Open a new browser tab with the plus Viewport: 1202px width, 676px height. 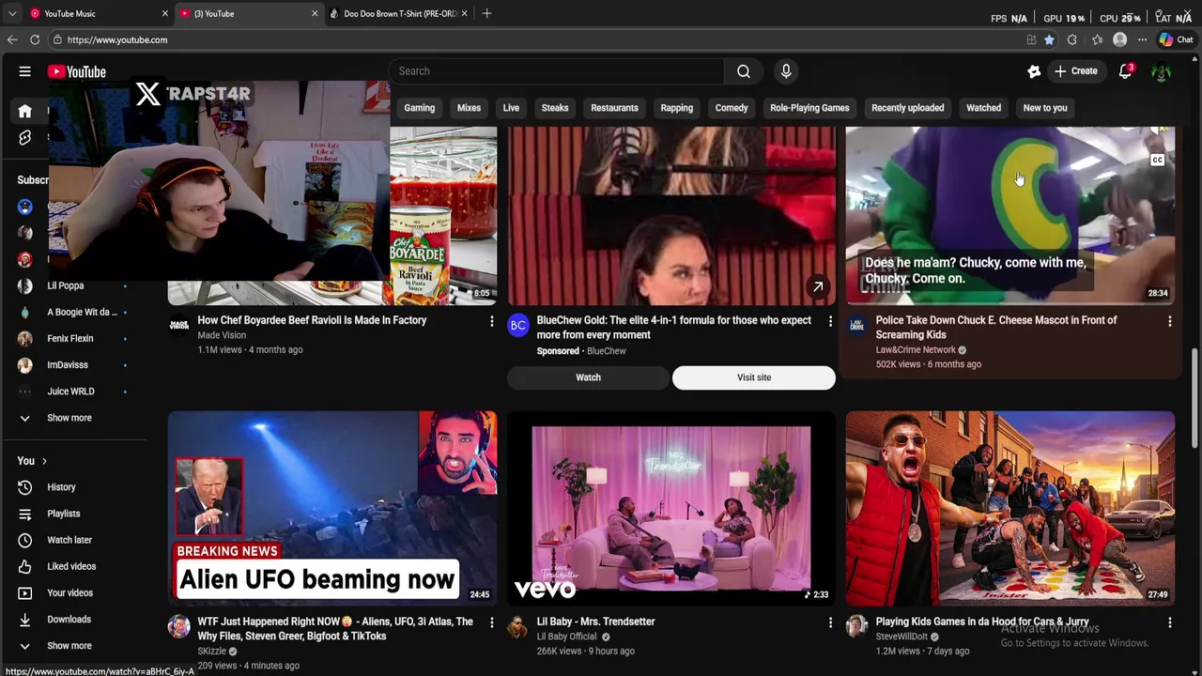(486, 13)
